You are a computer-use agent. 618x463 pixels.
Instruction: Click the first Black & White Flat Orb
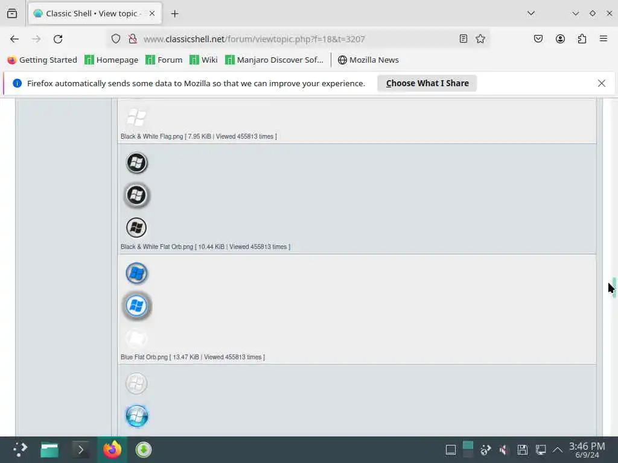pyautogui.click(x=136, y=163)
